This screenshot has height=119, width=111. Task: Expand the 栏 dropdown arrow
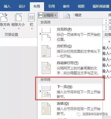click(x=32, y=29)
